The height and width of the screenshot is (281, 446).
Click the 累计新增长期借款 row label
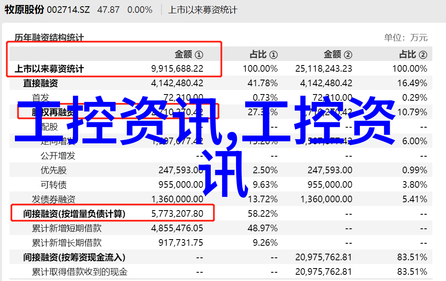(67, 243)
